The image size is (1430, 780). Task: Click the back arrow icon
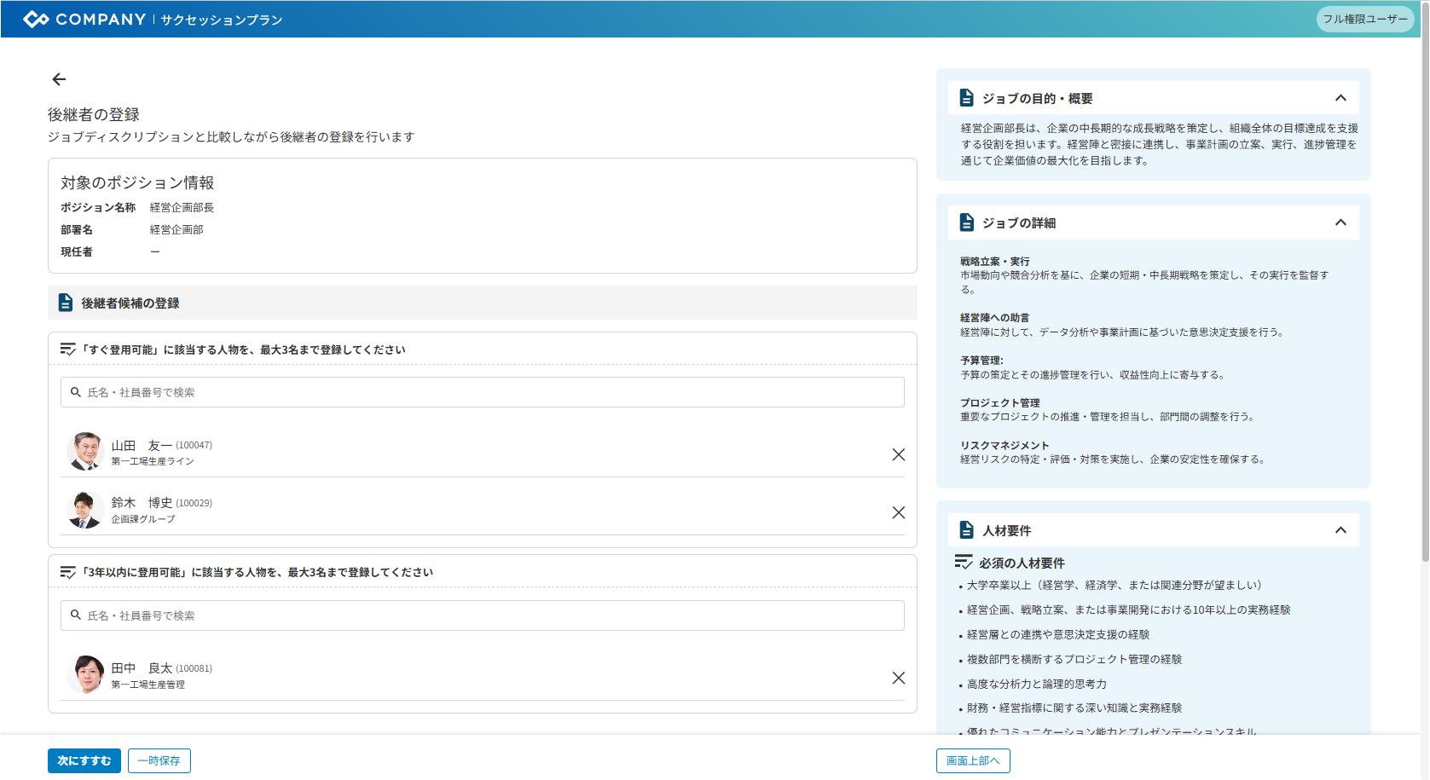(x=59, y=79)
